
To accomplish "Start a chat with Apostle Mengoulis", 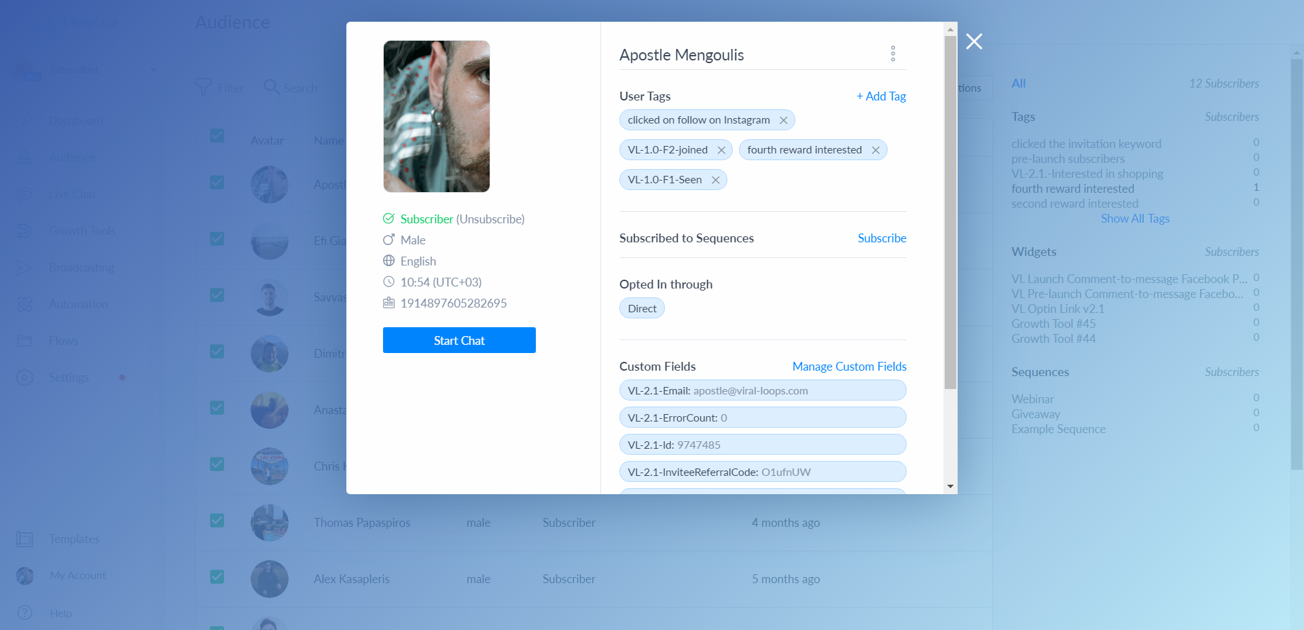I will 459,340.
